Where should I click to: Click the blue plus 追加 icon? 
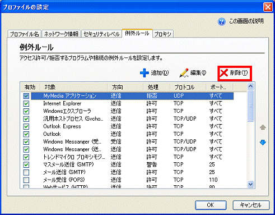point(145,73)
